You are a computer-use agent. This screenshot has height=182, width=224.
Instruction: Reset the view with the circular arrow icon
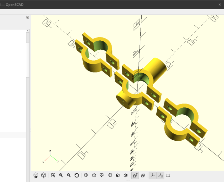point(77,175)
